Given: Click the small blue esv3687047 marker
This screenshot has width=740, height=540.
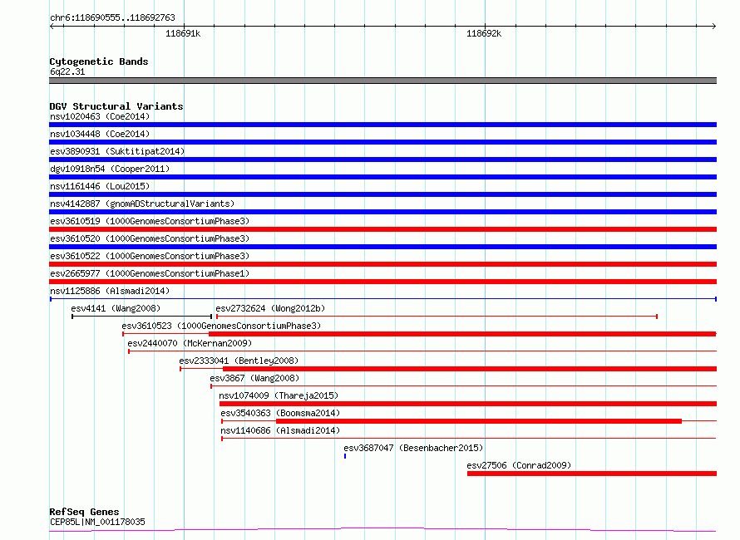Looking at the screenshot, I should click(x=345, y=456).
